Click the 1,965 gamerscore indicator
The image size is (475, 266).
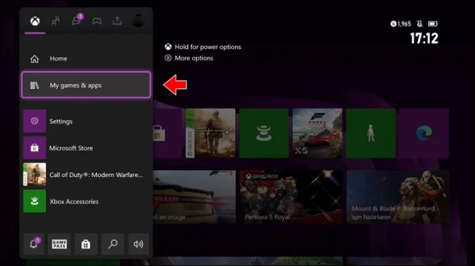[x=401, y=23]
